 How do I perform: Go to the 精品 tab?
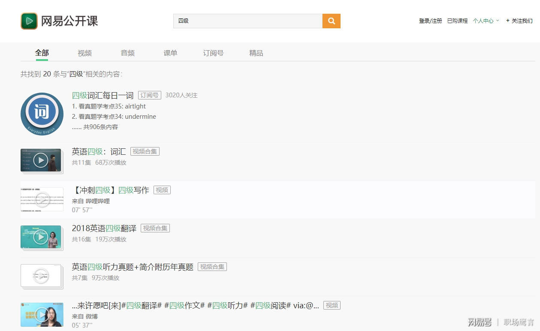256,53
